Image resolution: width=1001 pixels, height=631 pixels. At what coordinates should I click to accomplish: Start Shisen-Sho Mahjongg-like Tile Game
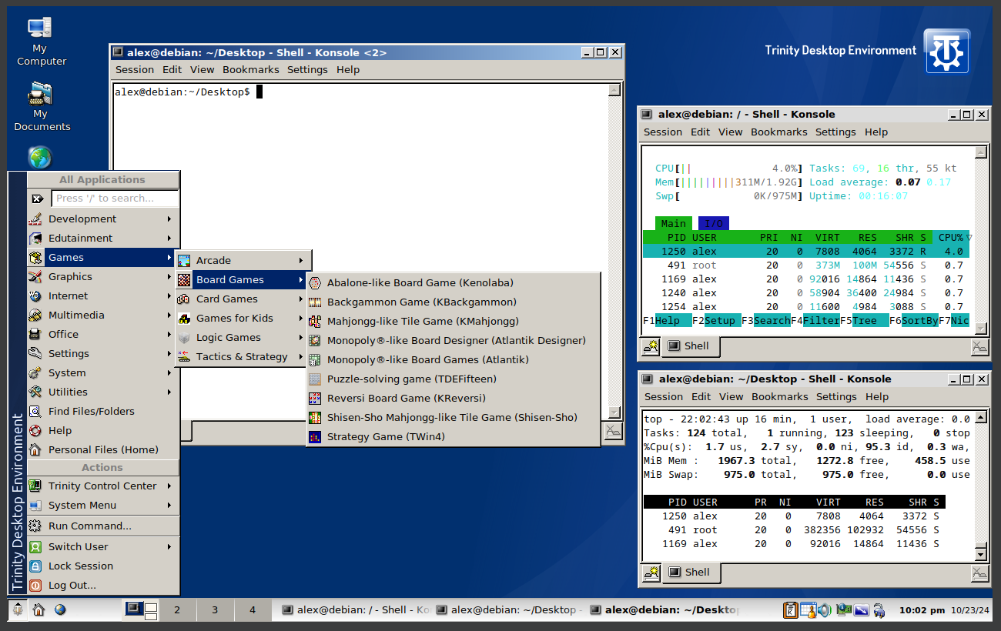click(x=451, y=417)
